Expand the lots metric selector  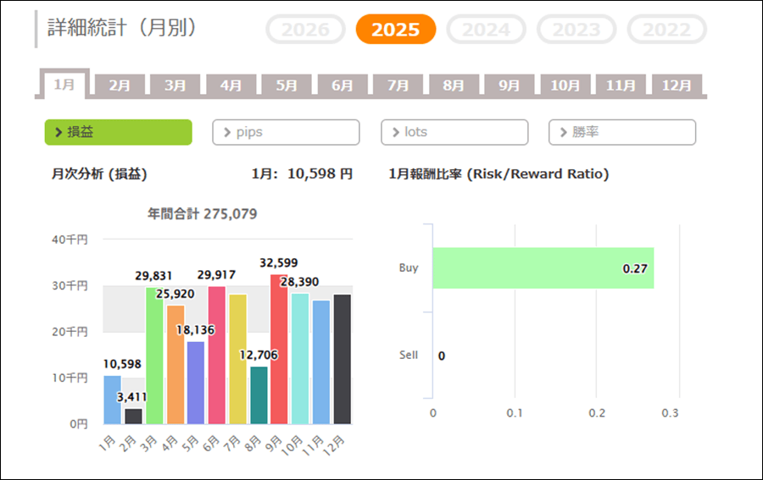tap(454, 132)
